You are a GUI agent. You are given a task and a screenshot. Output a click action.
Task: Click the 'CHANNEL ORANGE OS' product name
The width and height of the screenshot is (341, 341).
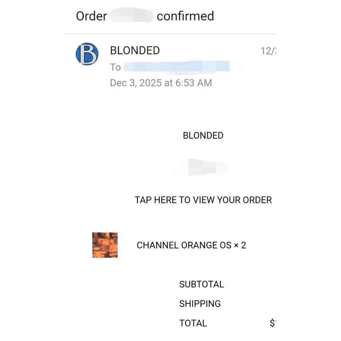(184, 245)
